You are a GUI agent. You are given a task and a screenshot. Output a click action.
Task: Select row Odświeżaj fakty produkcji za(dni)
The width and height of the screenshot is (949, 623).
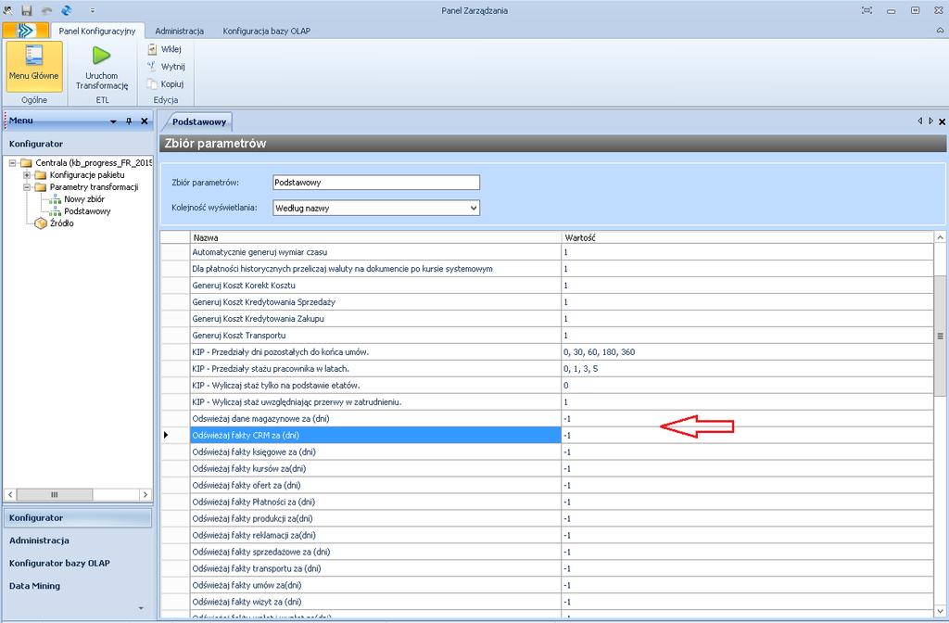547,518
